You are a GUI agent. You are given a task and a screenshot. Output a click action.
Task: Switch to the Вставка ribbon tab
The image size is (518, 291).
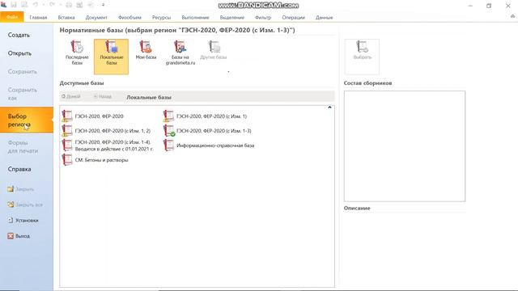pos(66,17)
